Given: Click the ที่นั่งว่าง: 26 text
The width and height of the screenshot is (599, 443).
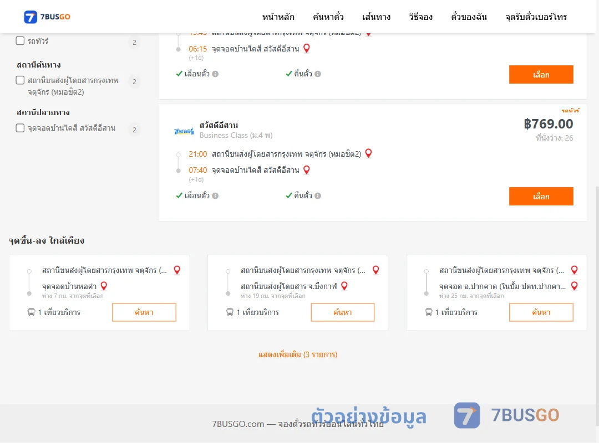Looking at the screenshot, I should point(554,138).
